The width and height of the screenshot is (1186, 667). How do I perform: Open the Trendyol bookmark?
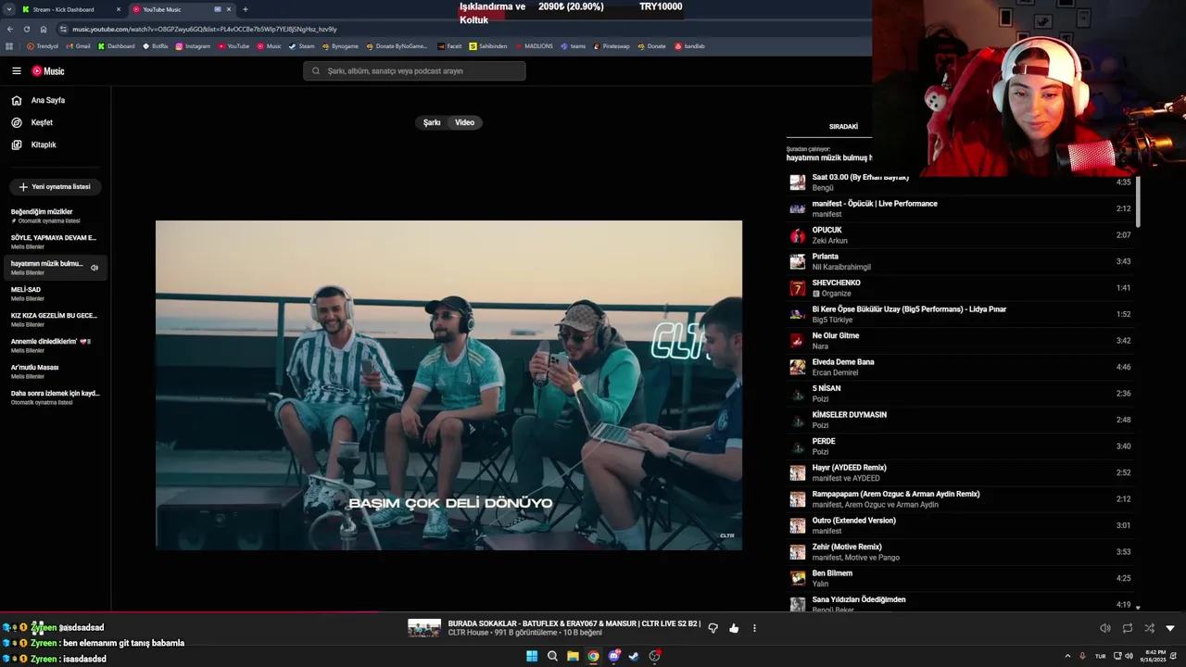pos(43,46)
